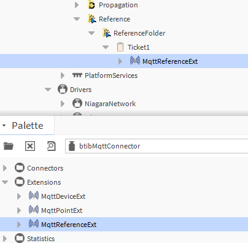248x243 pixels.
Task: Expand the Connectors palette folder
Action: (x=5, y=168)
